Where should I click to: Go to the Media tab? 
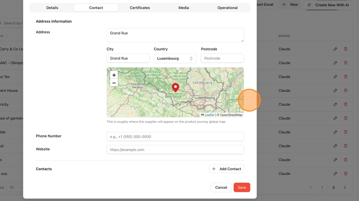tap(184, 8)
